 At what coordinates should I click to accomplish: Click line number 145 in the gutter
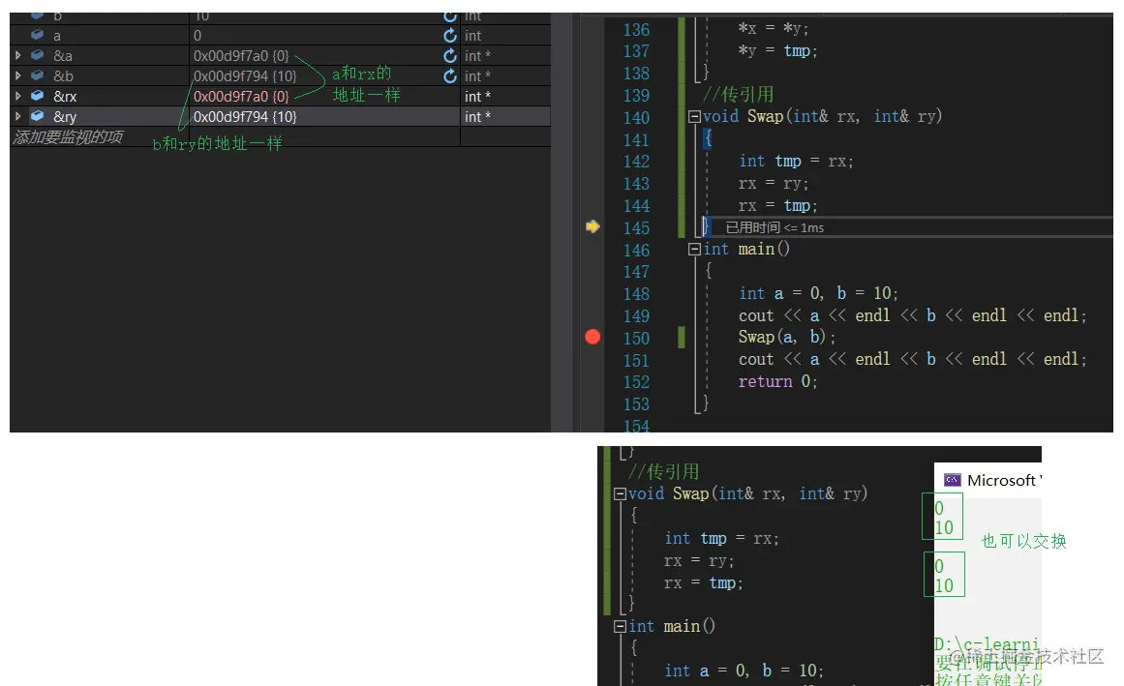(x=636, y=227)
